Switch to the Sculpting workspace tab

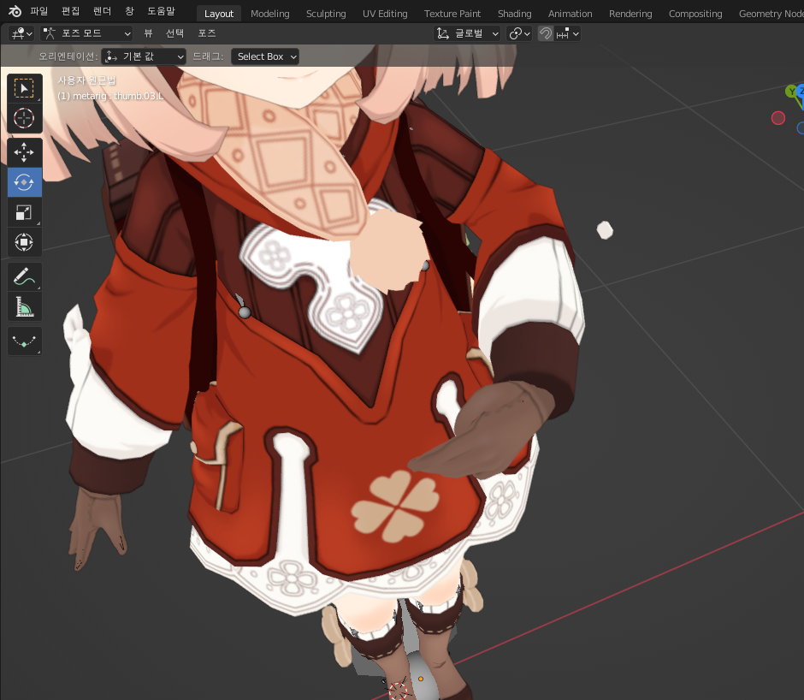tap(326, 14)
